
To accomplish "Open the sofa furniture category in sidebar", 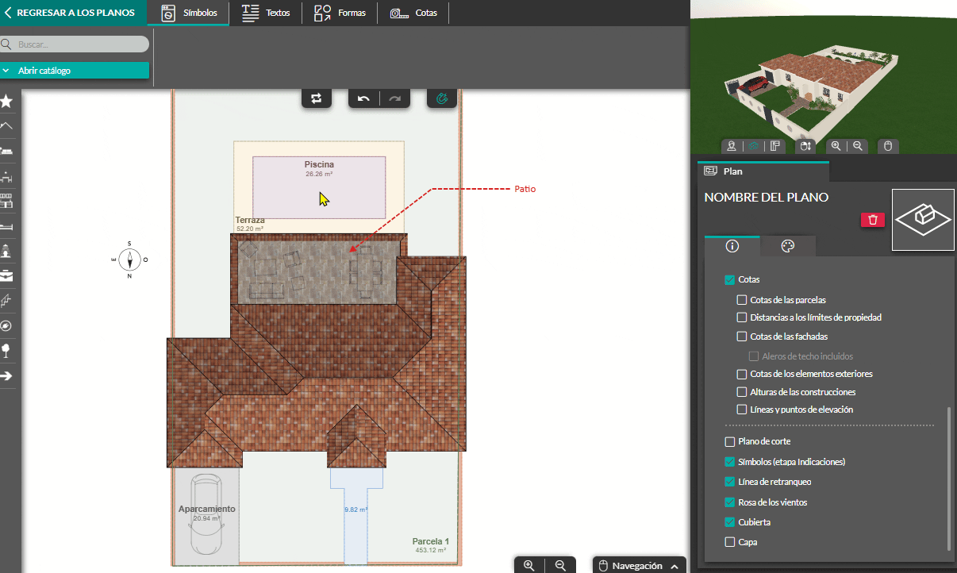I will coord(6,151).
